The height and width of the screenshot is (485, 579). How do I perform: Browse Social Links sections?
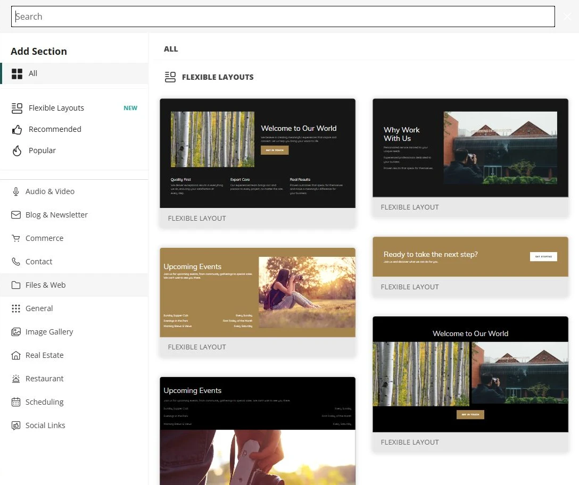pos(45,425)
